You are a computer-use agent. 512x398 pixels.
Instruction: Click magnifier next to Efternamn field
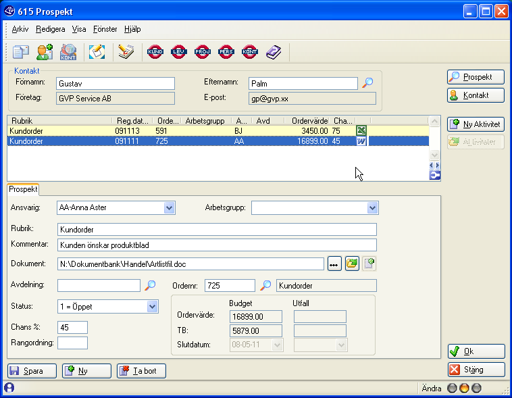[367, 82]
